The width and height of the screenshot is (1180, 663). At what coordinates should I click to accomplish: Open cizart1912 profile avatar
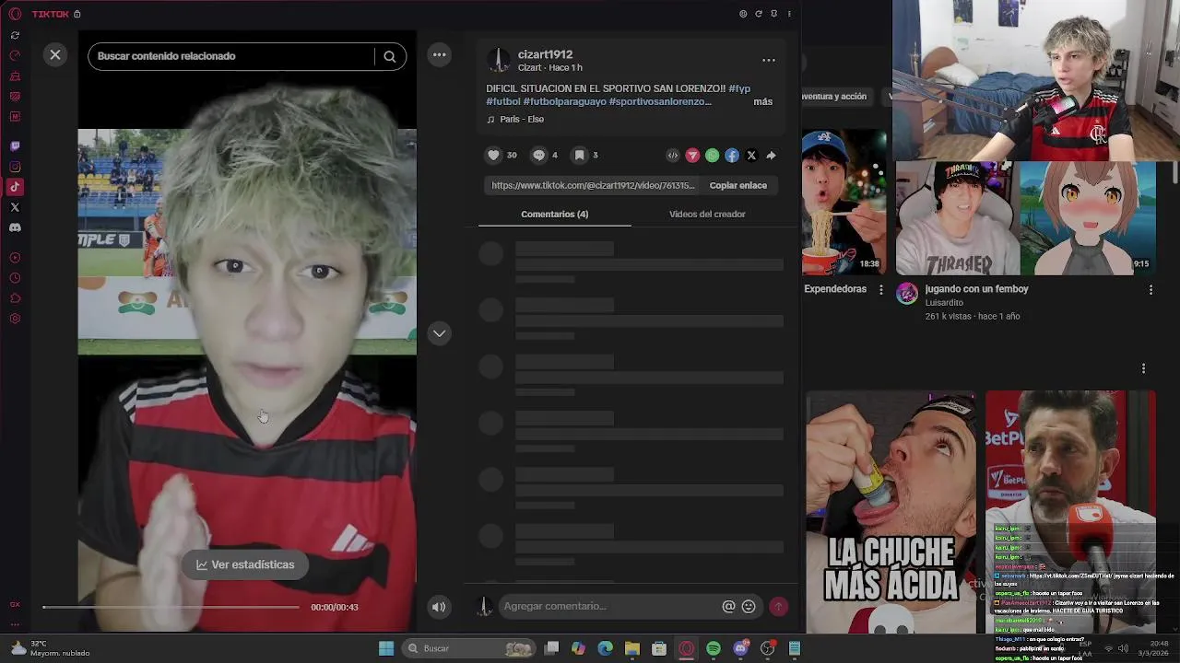[499, 60]
